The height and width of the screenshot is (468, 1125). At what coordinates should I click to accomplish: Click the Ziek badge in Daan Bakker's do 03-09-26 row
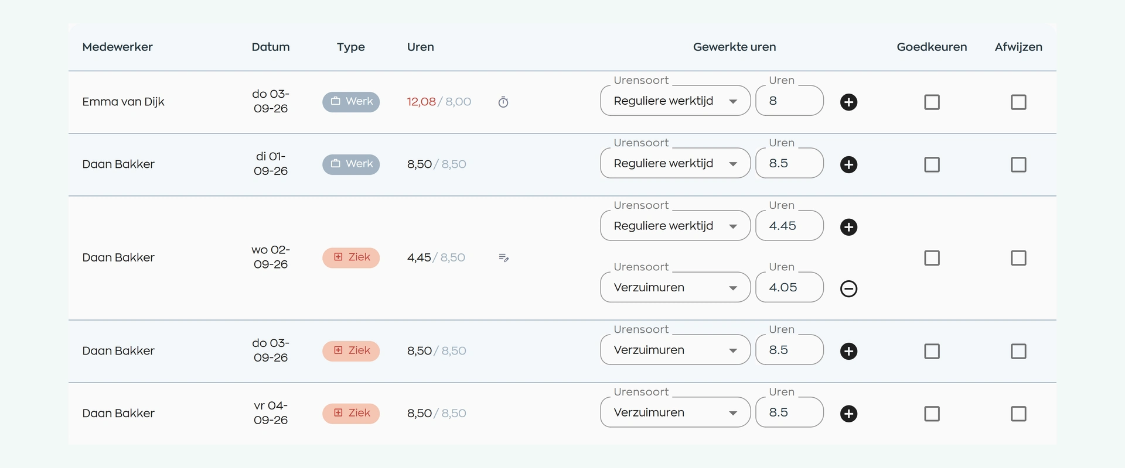pyautogui.click(x=351, y=351)
